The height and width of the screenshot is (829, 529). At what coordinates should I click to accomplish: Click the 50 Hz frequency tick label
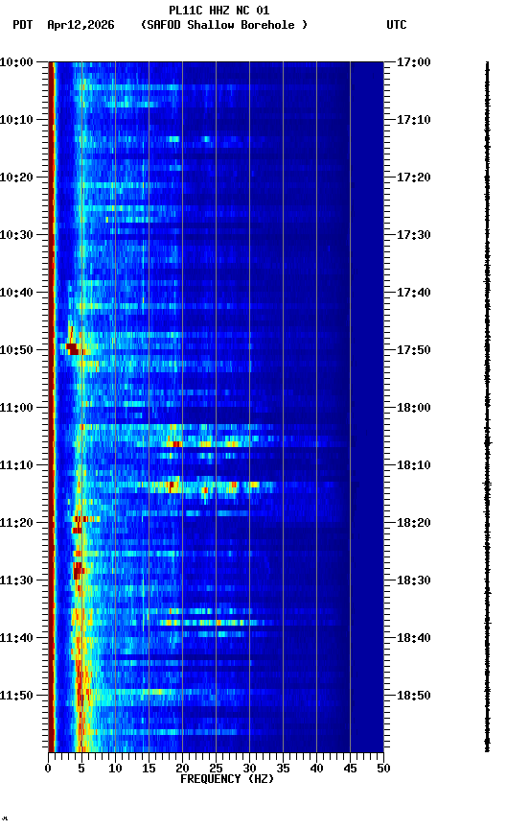click(x=383, y=769)
